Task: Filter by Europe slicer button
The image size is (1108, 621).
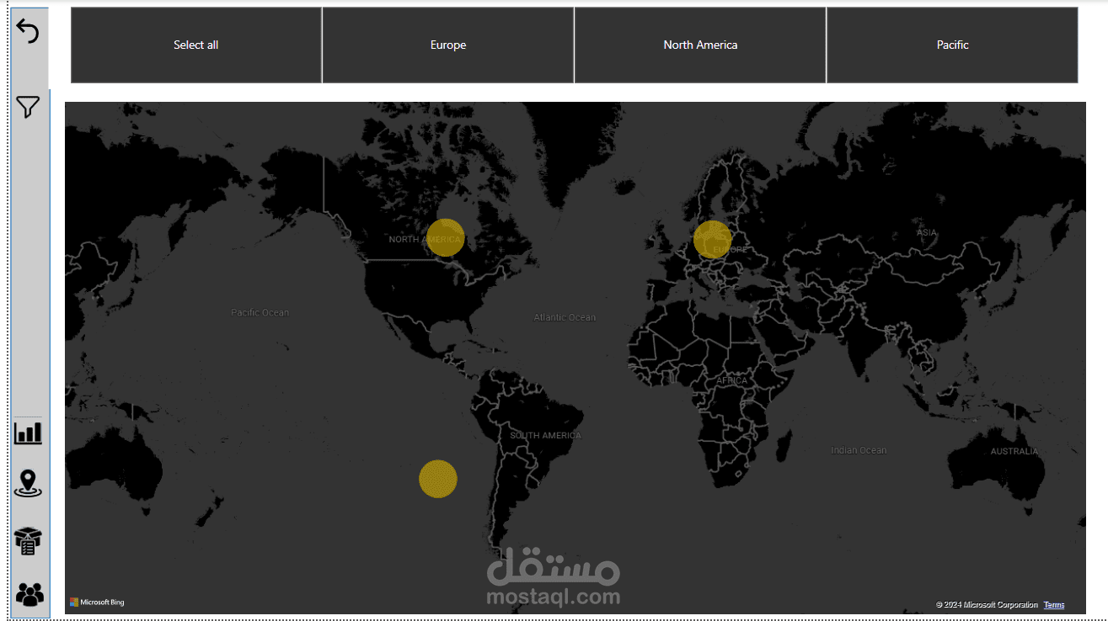Action: pyautogui.click(x=448, y=45)
